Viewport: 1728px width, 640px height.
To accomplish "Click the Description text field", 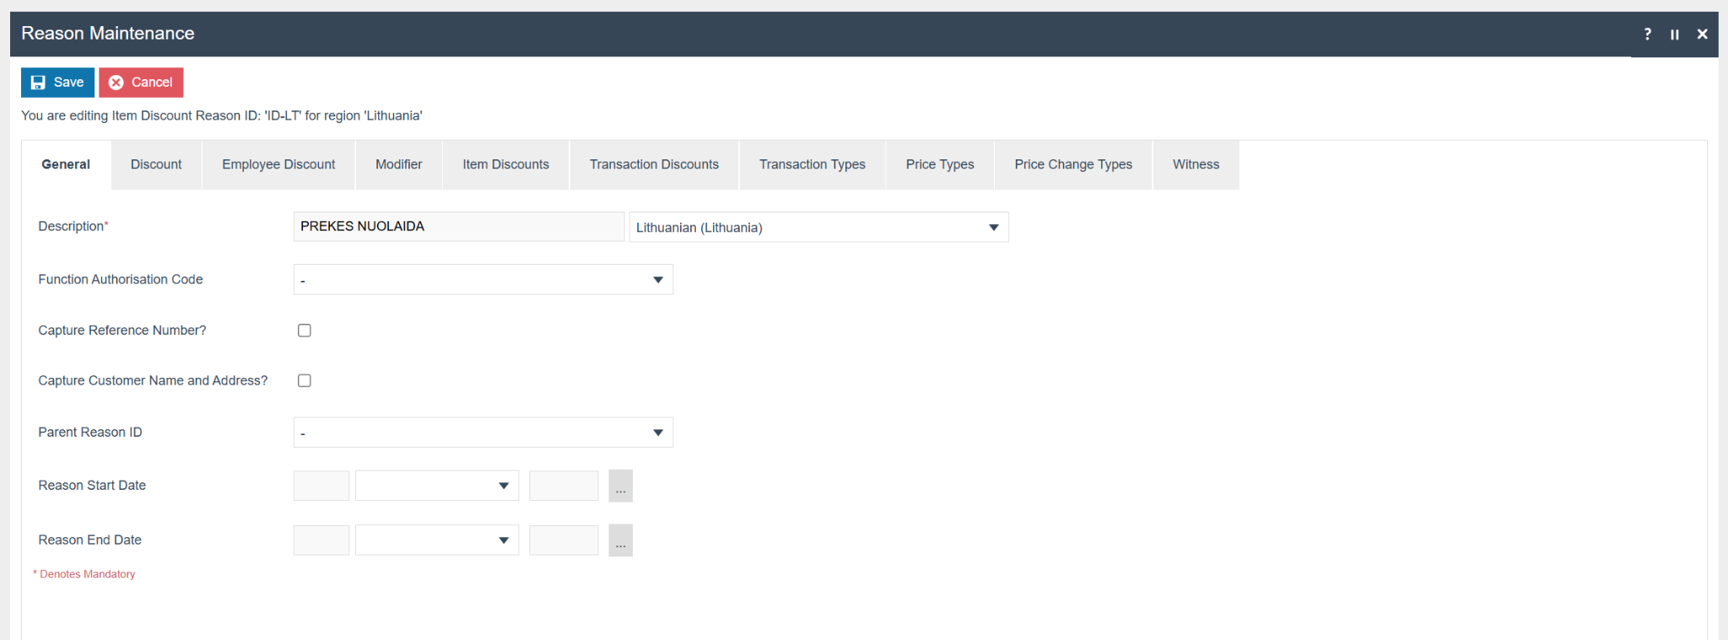I will point(458,227).
